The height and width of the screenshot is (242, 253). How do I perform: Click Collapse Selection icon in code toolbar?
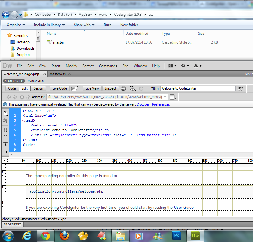point(5,137)
